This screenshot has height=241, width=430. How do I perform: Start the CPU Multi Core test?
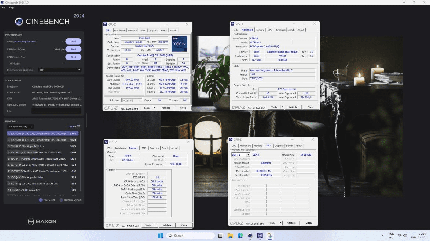pos(73,49)
